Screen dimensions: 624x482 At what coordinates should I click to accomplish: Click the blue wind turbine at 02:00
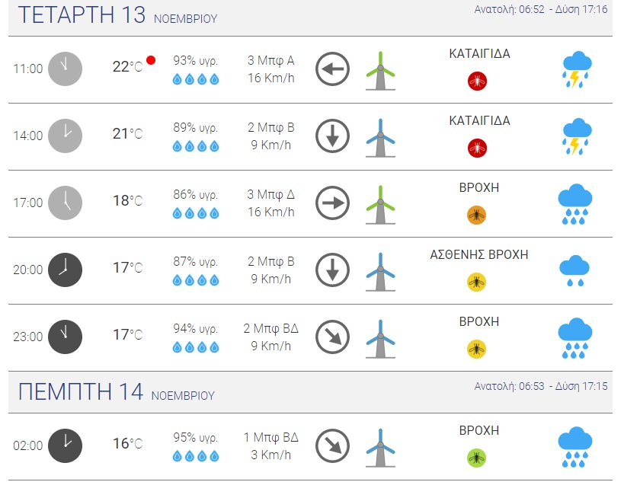pyautogui.click(x=381, y=446)
